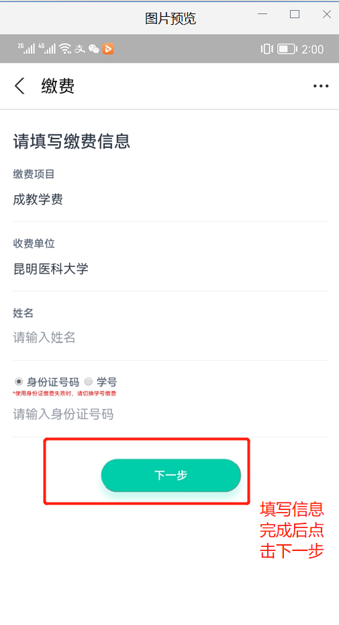Click the 4G signal strength icon

coord(47,48)
